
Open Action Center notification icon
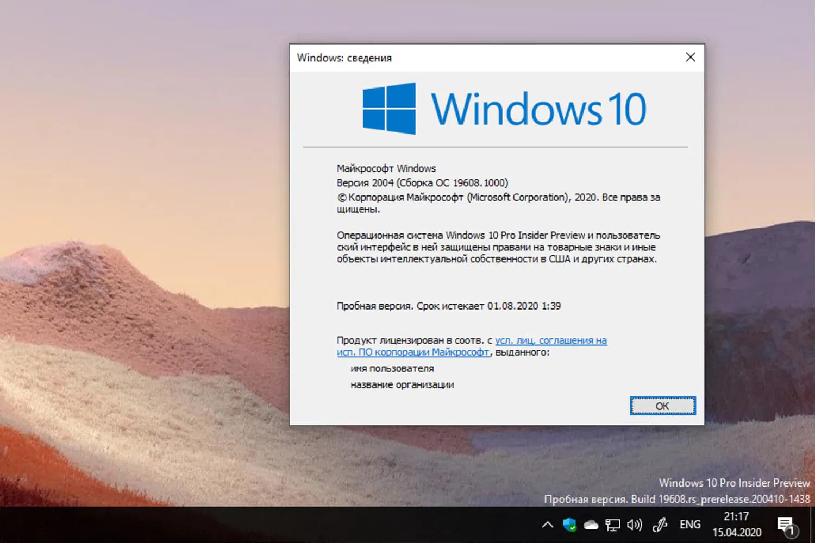tap(786, 523)
